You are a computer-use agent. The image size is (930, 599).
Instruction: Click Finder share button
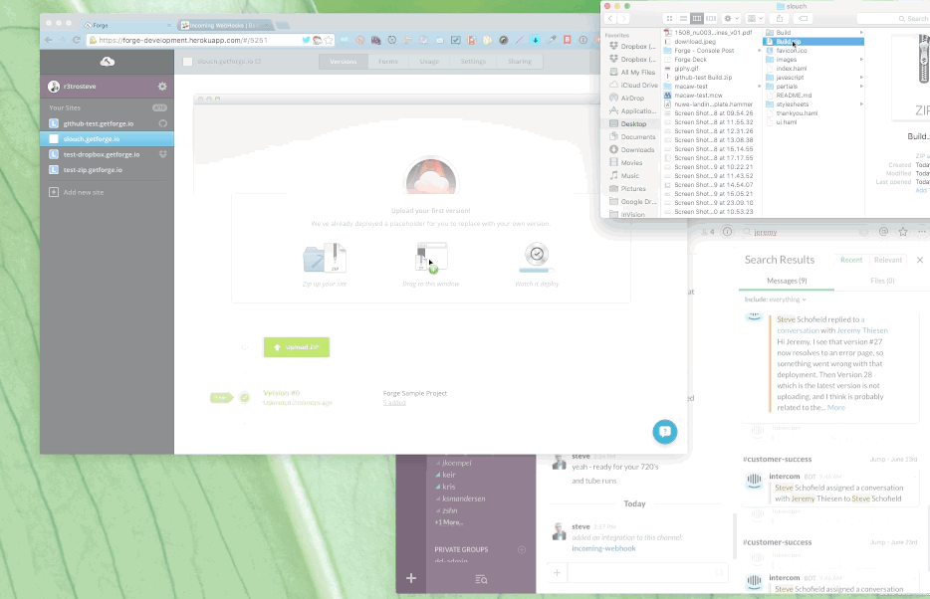tap(780, 18)
